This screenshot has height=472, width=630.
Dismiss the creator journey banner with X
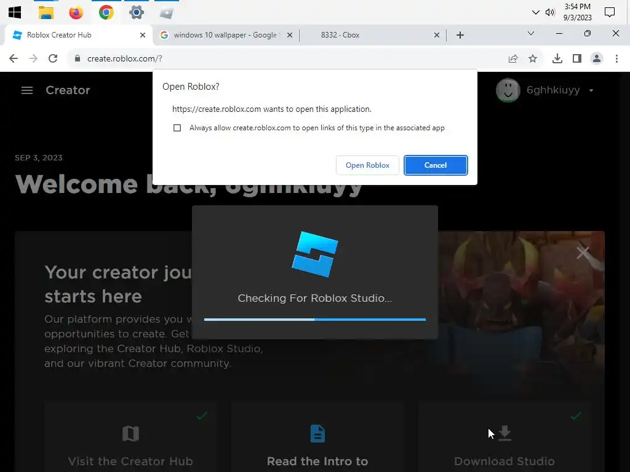[x=583, y=253]
